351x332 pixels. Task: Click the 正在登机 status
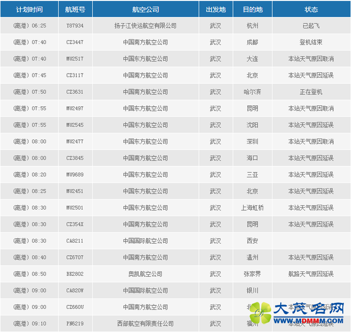pos(311,92)
